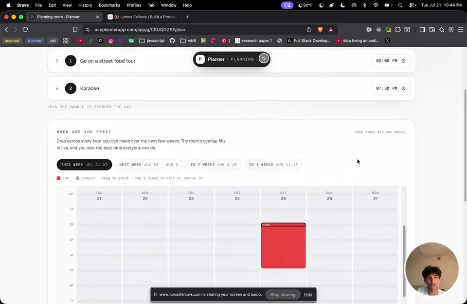Click the red YOU legend swatch
This screenshot has width=467, height=304.
pyautogui.click(x=59, y=178)
